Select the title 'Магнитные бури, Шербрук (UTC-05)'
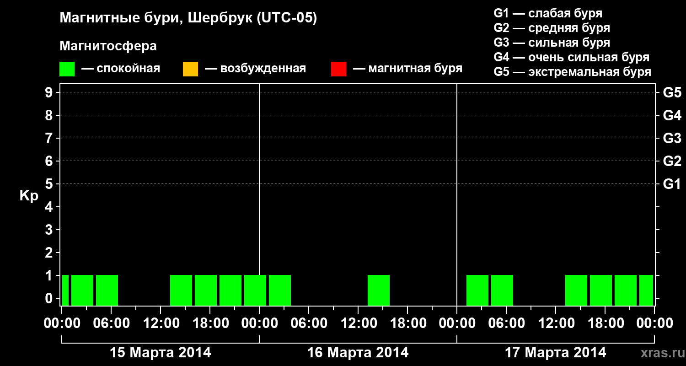 point(188,18)
